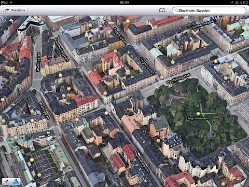
Task: Tap location services arrow in status bar
Action: point(232,2)
